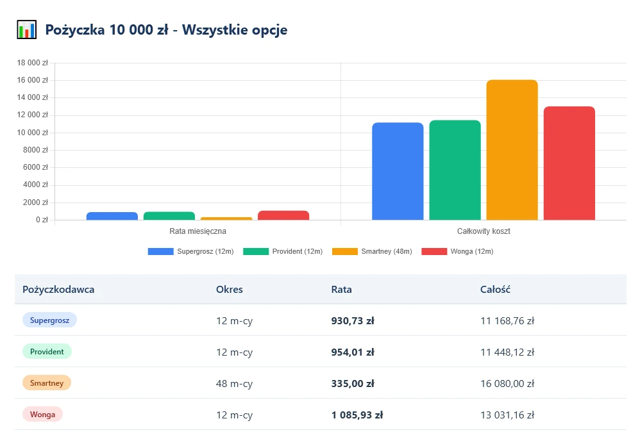Image resolution: width=640 pixels, height=446 pixels.
Task: Click the Okres column header
Action: [230, 290]
